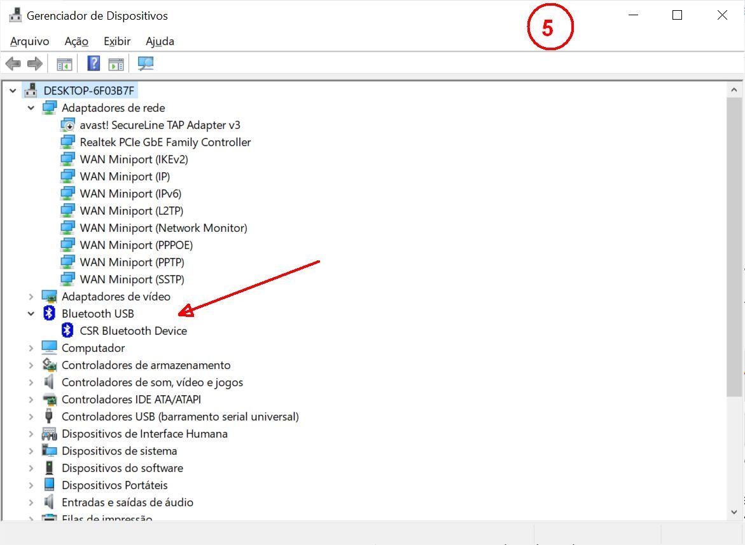745x545 pixels.
Task: Expand Controladores USB category arrow
Action: (31, 417)
